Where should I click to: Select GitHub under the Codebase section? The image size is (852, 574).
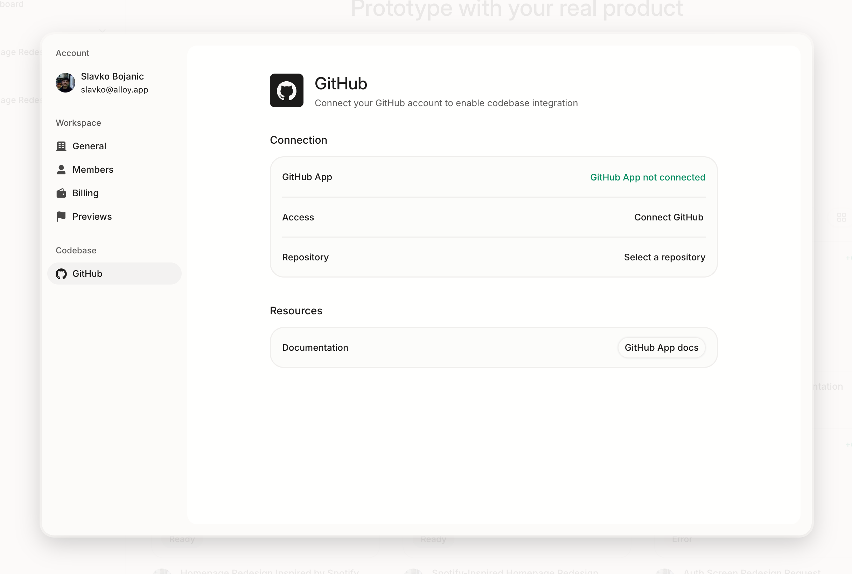[88, 273]
